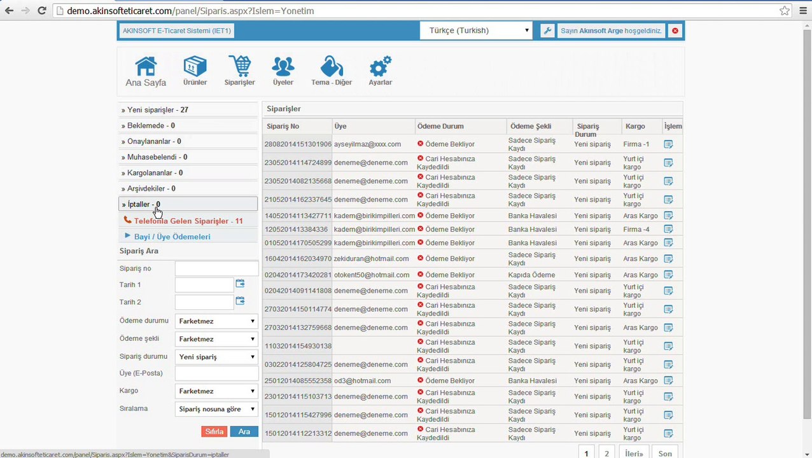Click member email ayseyilmaz@xxxx.com

(367, 144)
